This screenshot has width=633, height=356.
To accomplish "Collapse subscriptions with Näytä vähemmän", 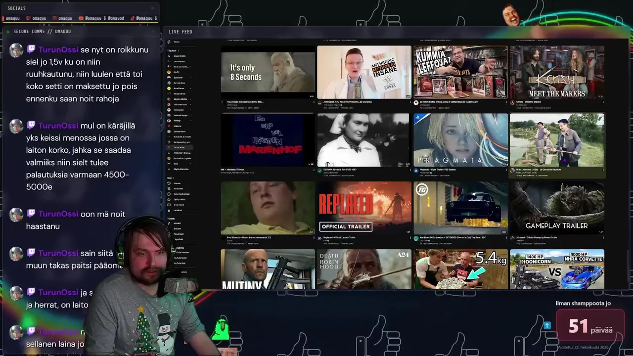I will 180,169.
